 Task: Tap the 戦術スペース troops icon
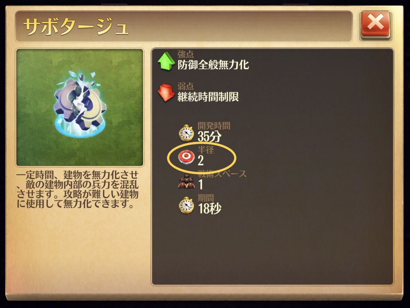pos(186,181)
